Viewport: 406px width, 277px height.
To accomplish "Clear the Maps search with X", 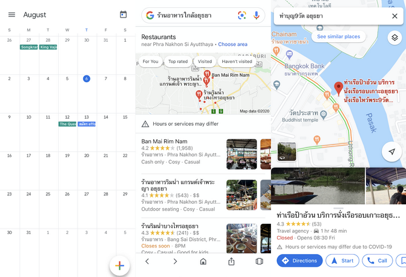I will (394, 16).
